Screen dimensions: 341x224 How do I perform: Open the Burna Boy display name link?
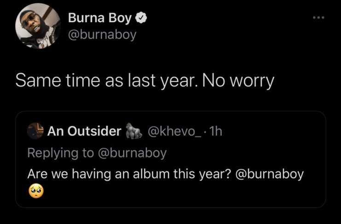[100, 18]
